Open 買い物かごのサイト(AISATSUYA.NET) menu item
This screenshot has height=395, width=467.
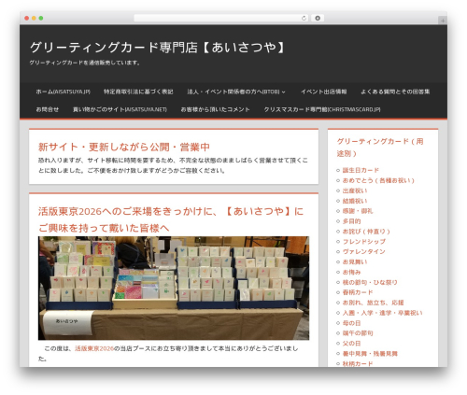pyautogui.click(x=120, y=109)
